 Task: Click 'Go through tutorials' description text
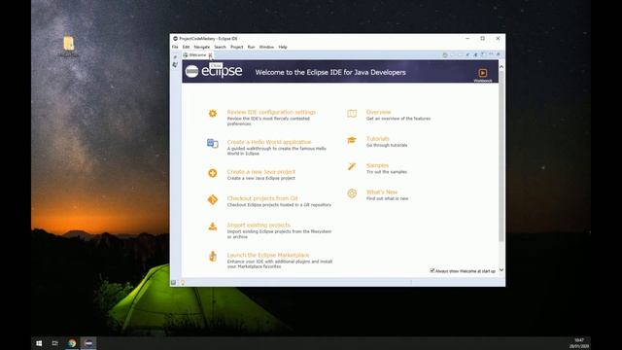(x=387, y=145)
